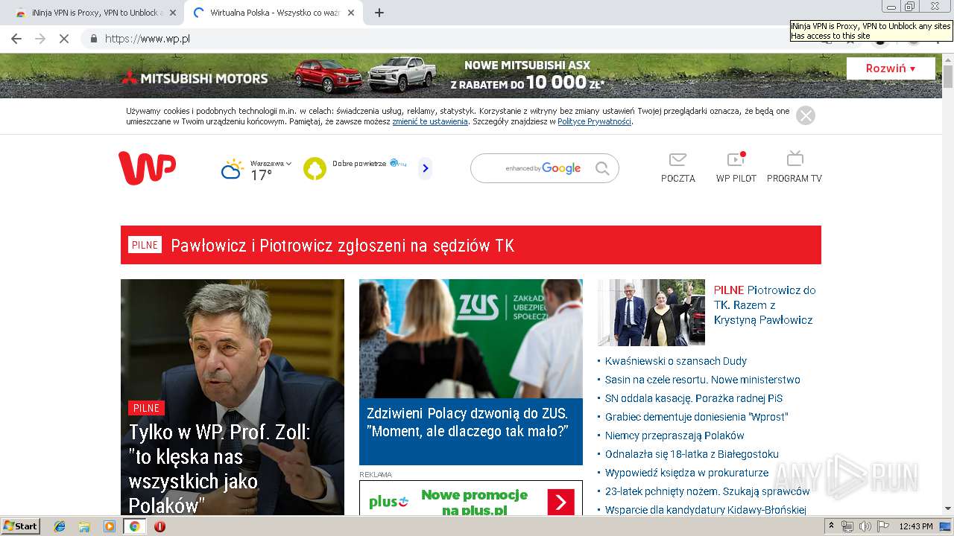
Task: Open 'Grabiec dementuje doniesienia Wprost'
Action: point(697,417)
